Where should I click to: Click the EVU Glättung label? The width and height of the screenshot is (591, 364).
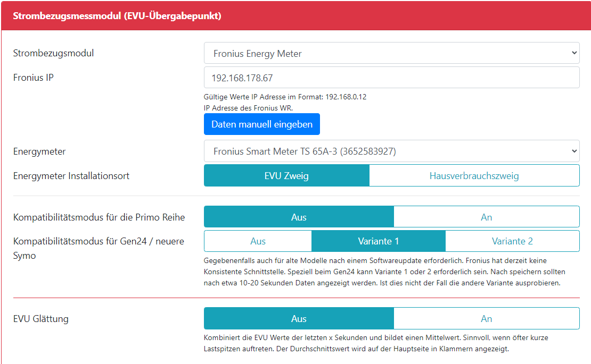pos(40,319)
